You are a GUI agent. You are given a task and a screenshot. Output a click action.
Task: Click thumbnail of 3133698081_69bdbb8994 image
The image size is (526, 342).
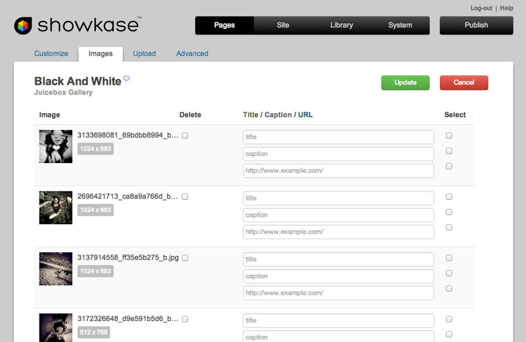[x=56, y=147]
